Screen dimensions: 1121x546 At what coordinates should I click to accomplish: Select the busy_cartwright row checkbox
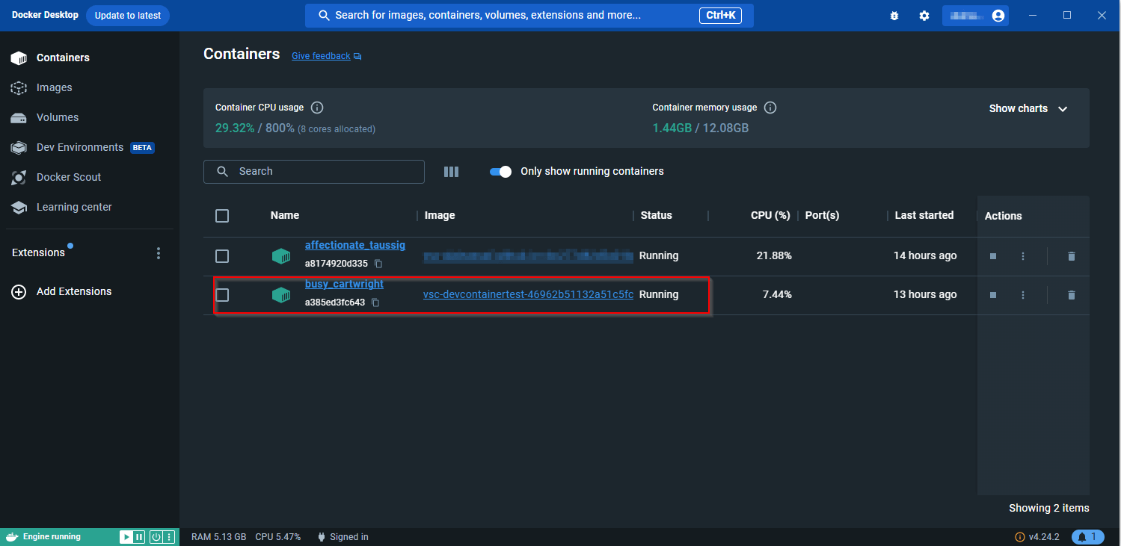click(x=222, y=295)
